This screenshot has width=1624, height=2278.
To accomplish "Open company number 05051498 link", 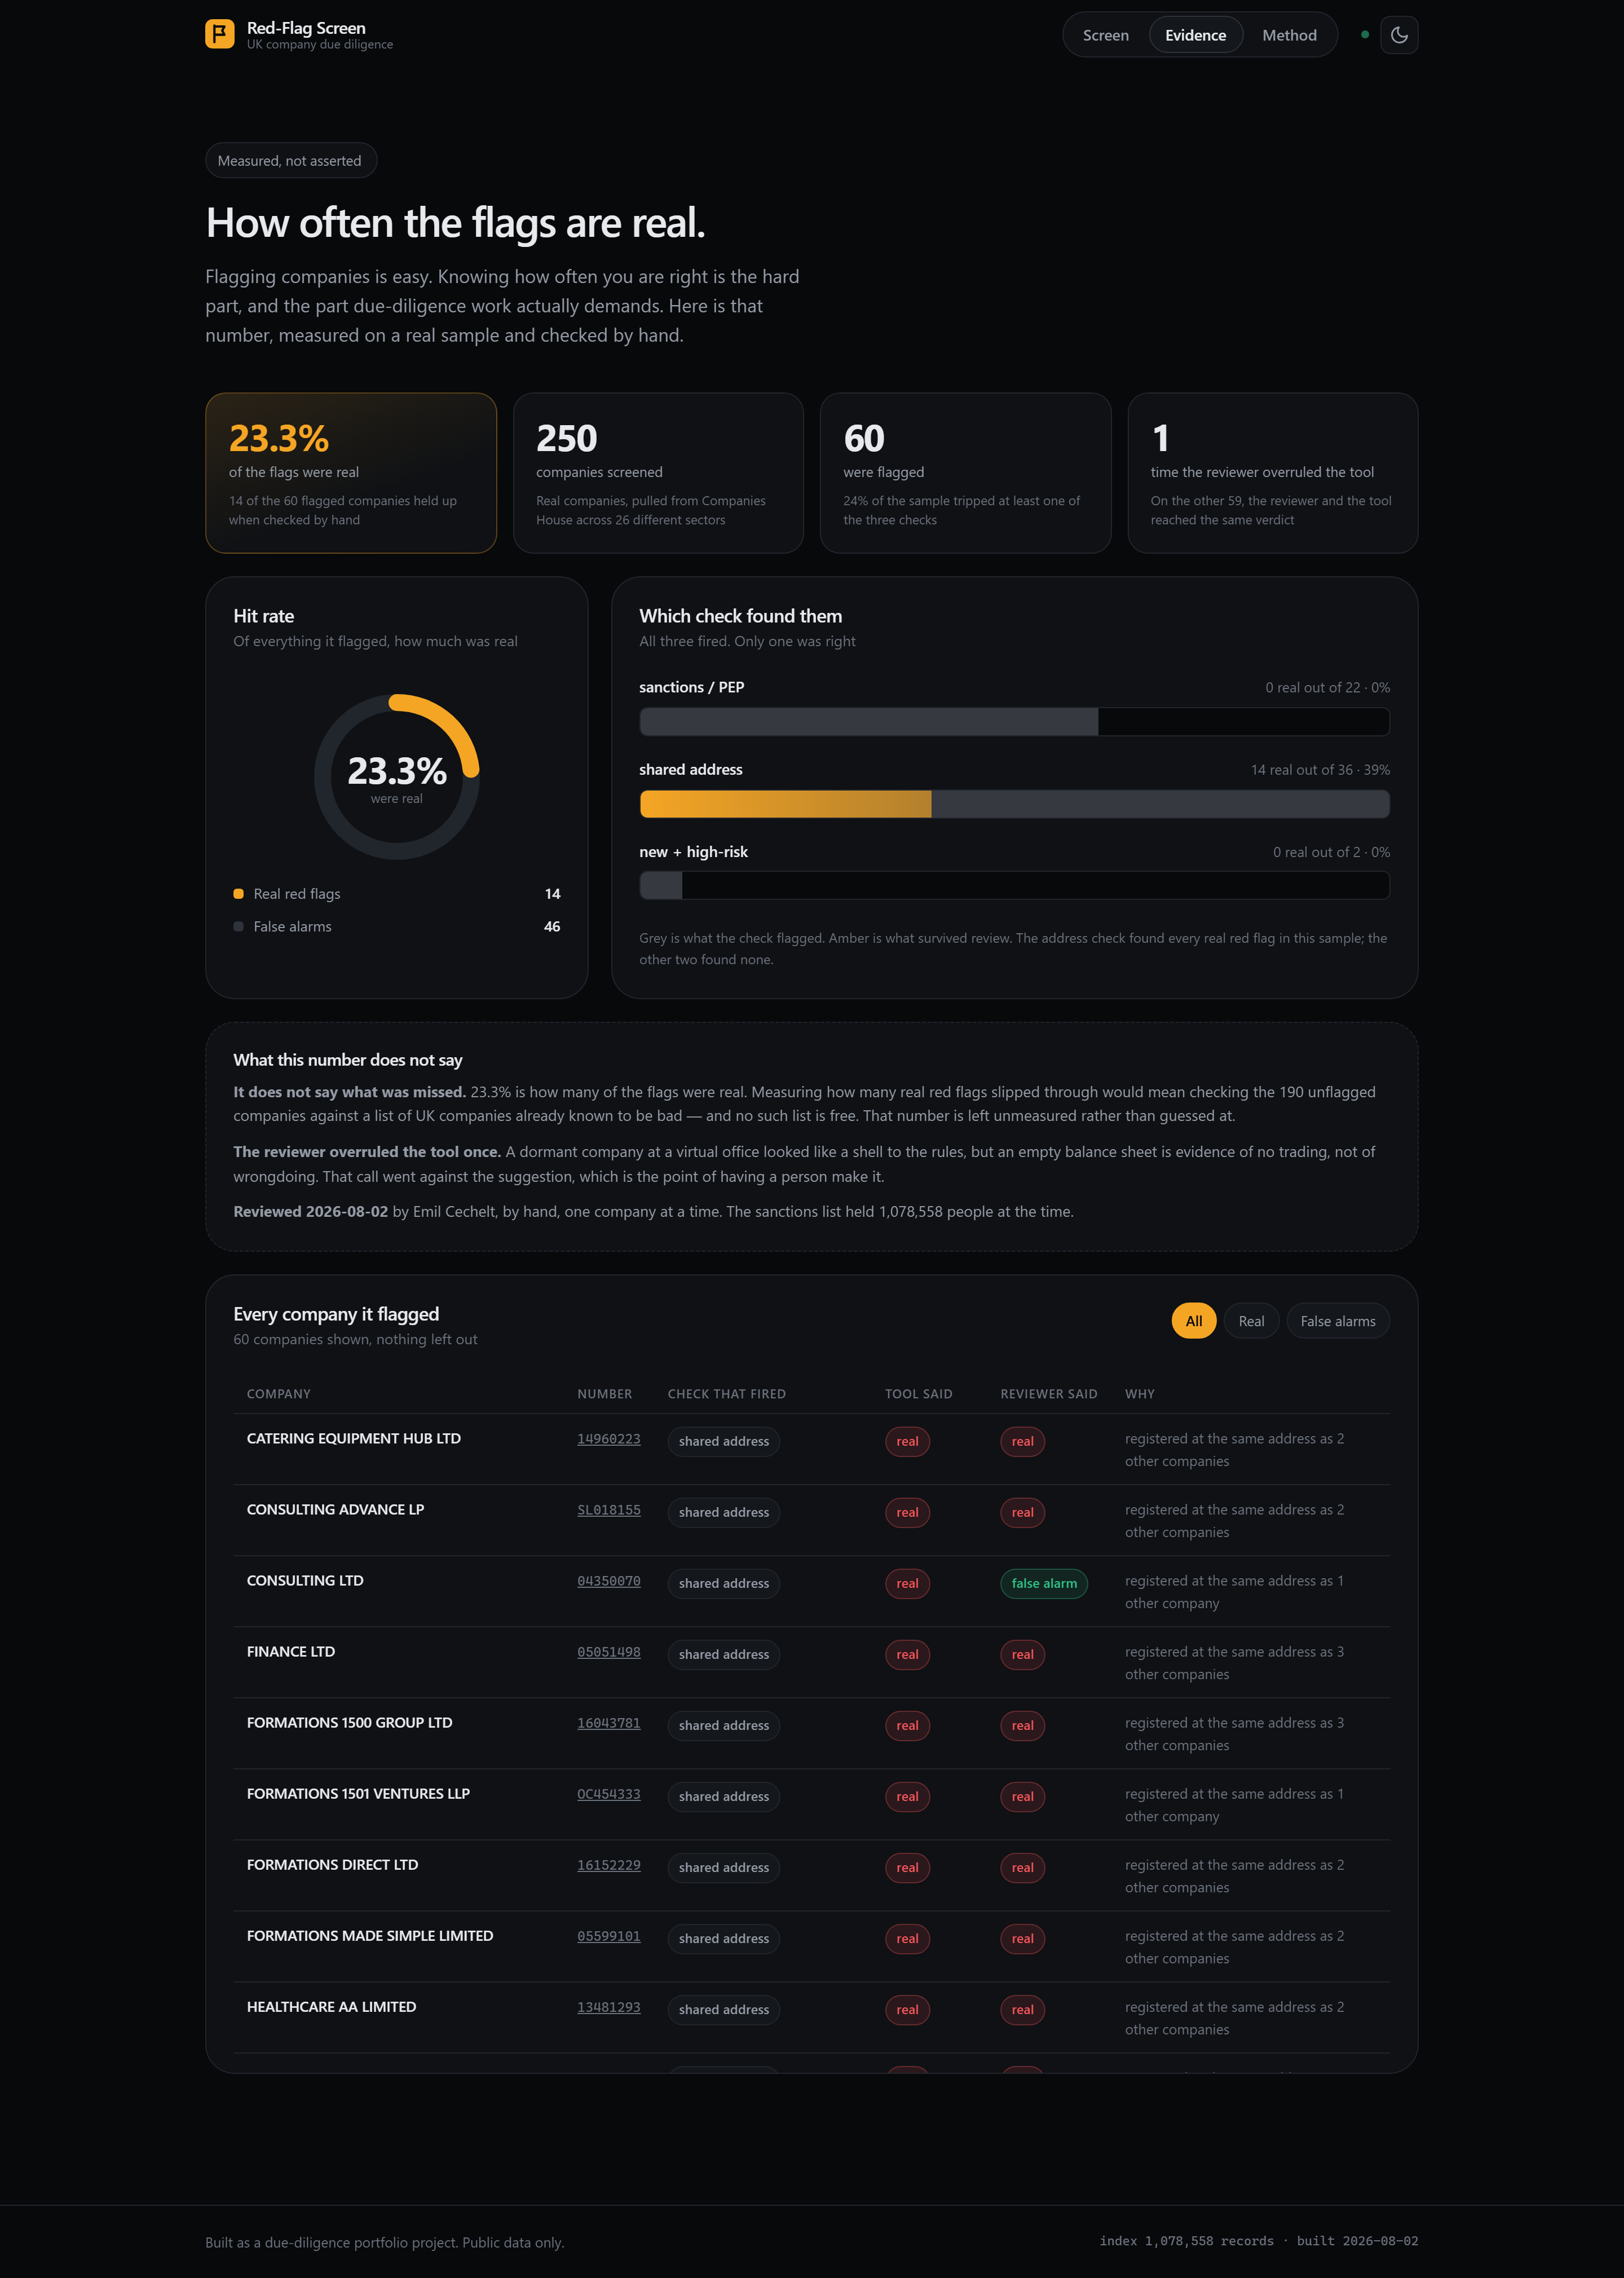I will (x=608, y=1652).
